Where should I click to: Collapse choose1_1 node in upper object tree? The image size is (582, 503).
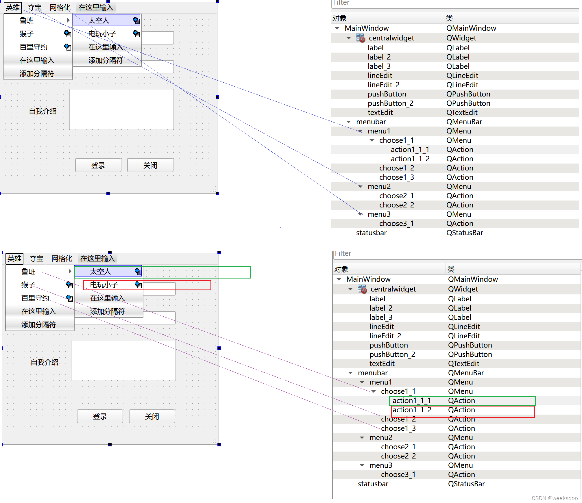(x=372, y=140)
